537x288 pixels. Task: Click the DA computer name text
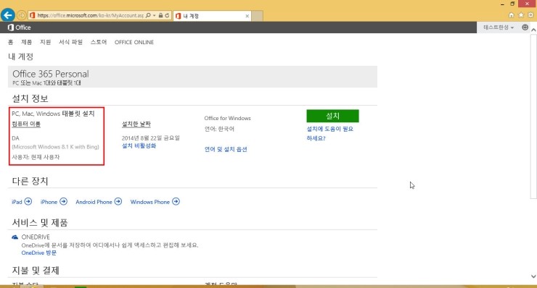pos(15,138)
